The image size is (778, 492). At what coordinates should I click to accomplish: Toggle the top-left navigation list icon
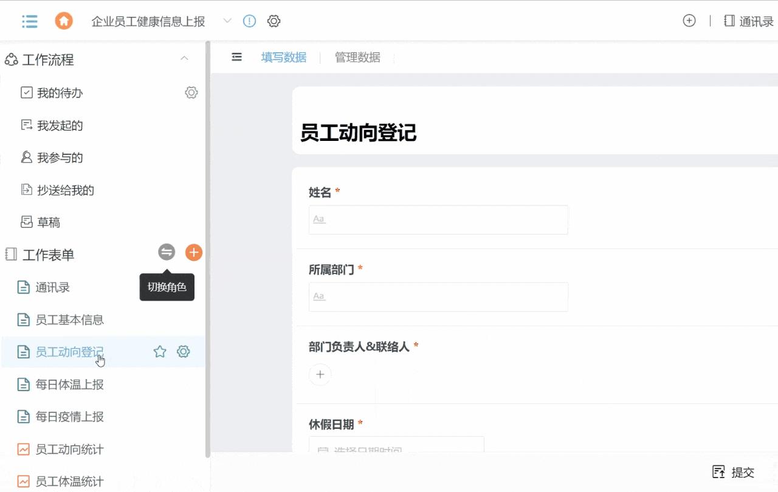tap(29, 21)
